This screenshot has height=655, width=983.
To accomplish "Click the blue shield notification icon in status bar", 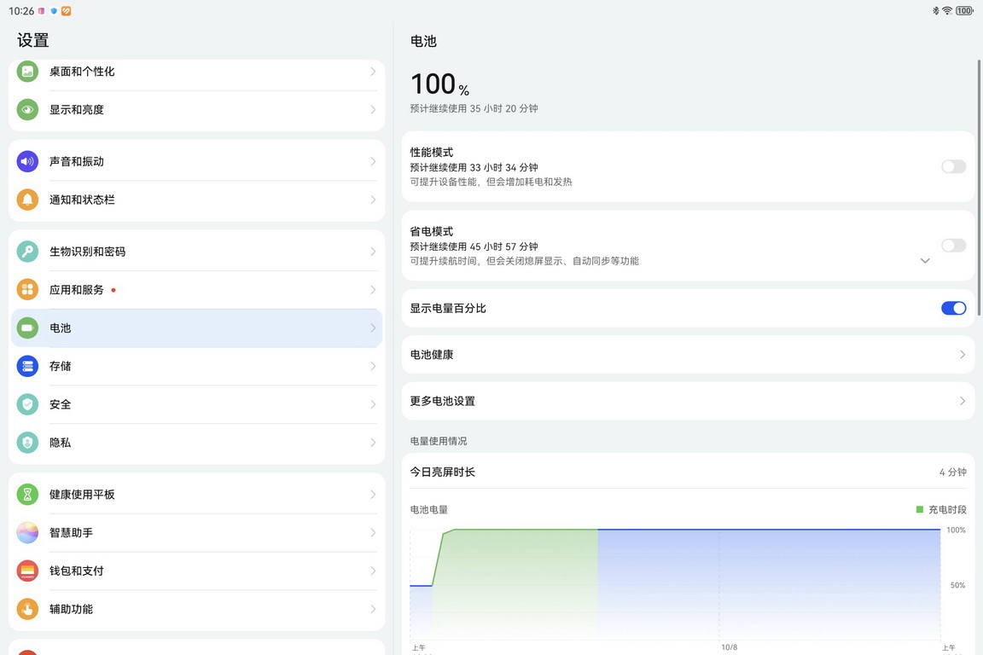I will 53,11.
